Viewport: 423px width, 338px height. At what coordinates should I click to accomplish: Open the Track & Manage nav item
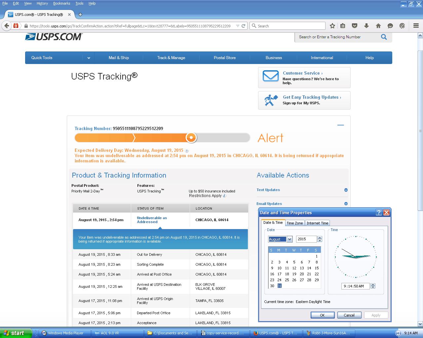[x=171, y=58]
